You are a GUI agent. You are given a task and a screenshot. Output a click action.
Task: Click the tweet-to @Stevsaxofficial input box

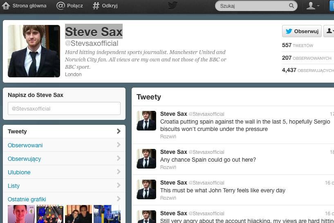point(64,108)
